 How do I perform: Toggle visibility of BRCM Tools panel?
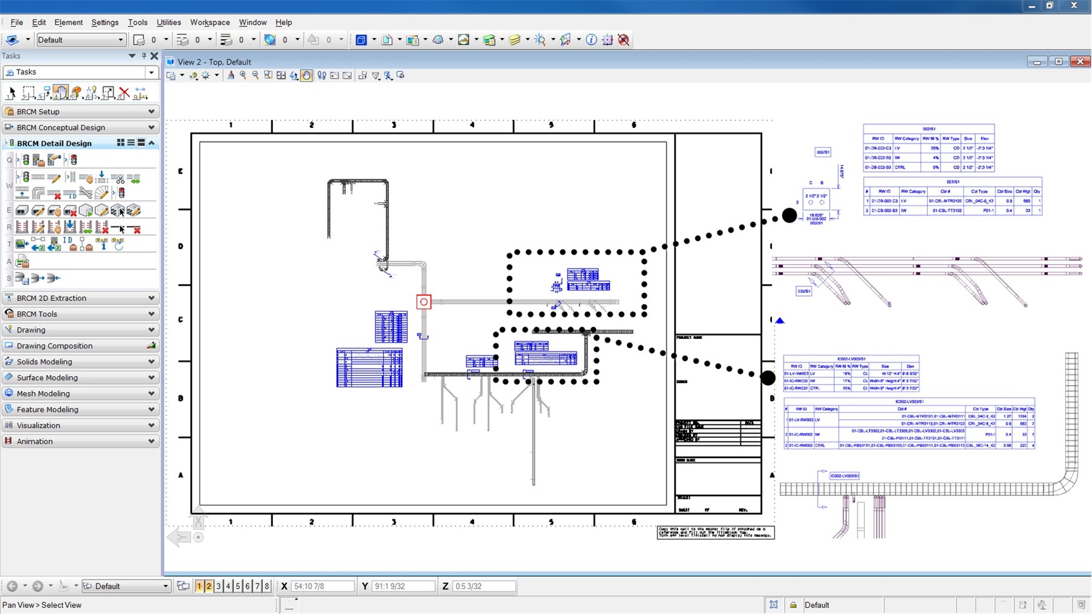(151, 313)
